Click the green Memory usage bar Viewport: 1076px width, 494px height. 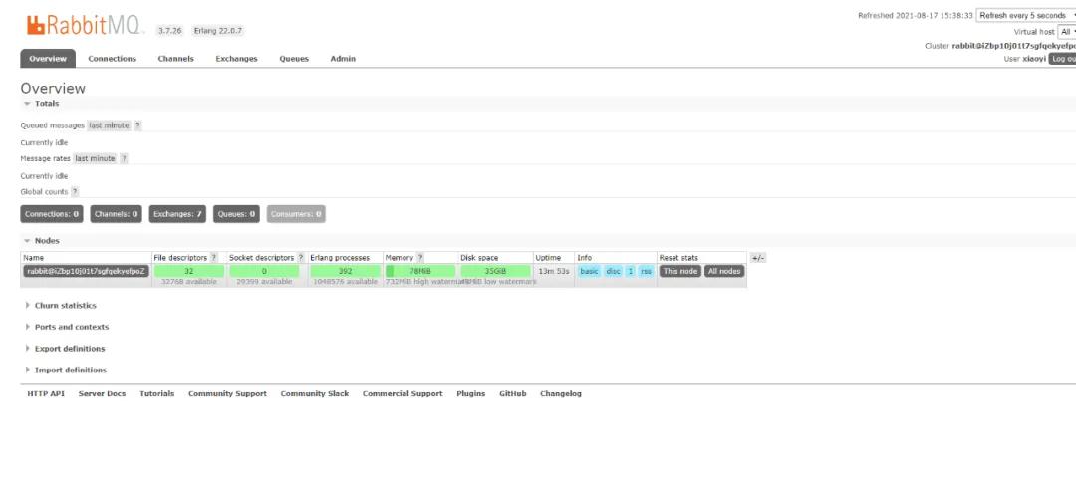(x=420, y=271)
